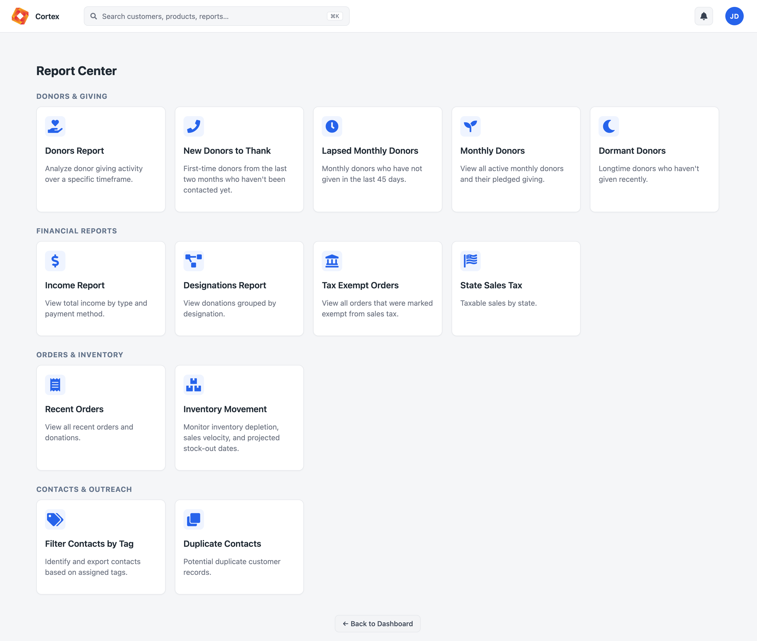
Task: Click 'View total income by type' description
Action: click(x=96, y=308)
